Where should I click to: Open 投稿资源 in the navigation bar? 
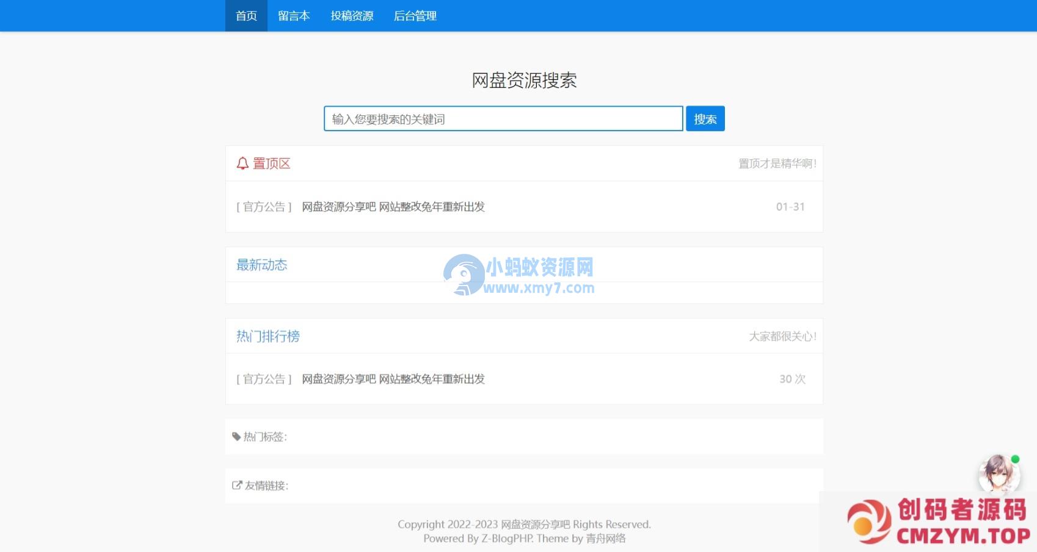352,16
